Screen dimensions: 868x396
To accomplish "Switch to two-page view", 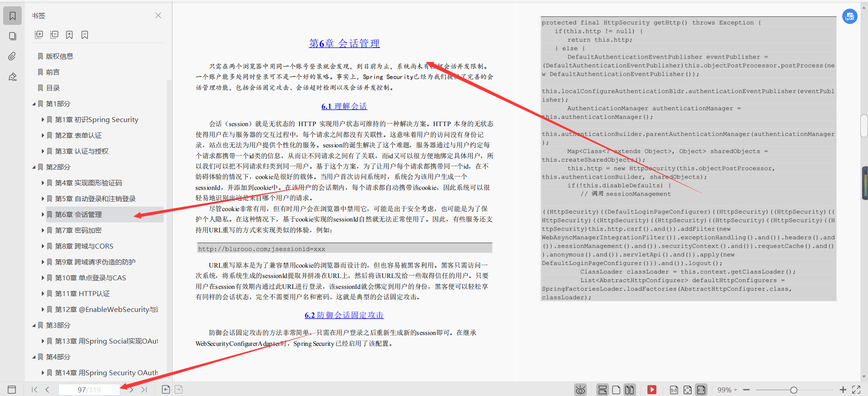I will click(x=629, y=390).
